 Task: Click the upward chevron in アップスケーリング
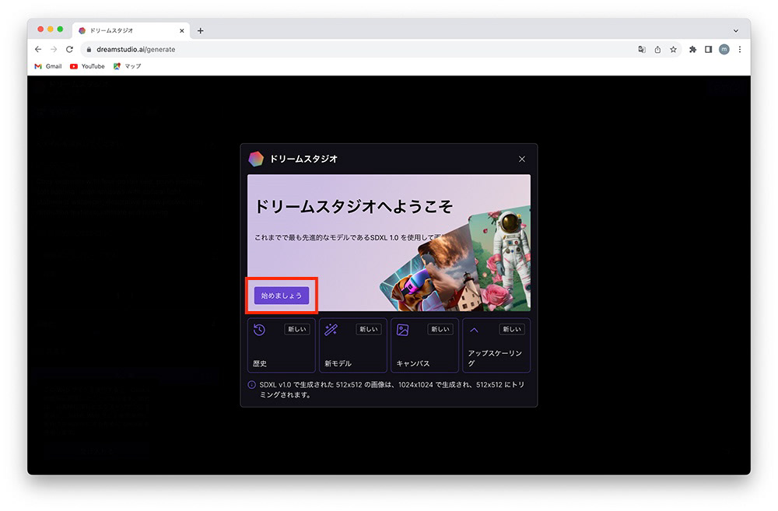point(474,330)
